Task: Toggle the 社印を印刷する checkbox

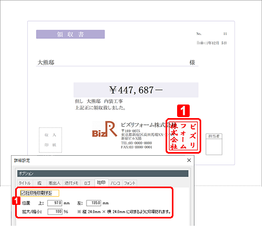Action: (23, 193)
